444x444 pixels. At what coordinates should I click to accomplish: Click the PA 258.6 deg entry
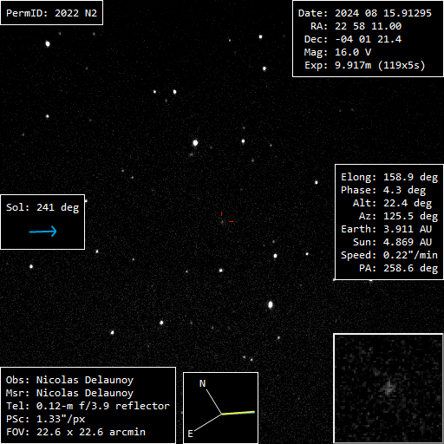coord(398,268)
